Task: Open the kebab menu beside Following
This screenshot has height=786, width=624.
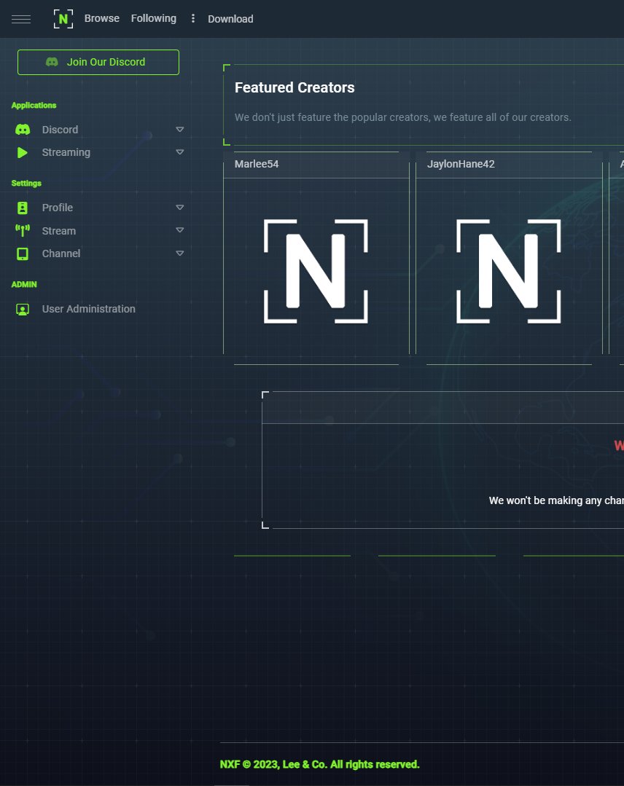Action: pos(192,18)
